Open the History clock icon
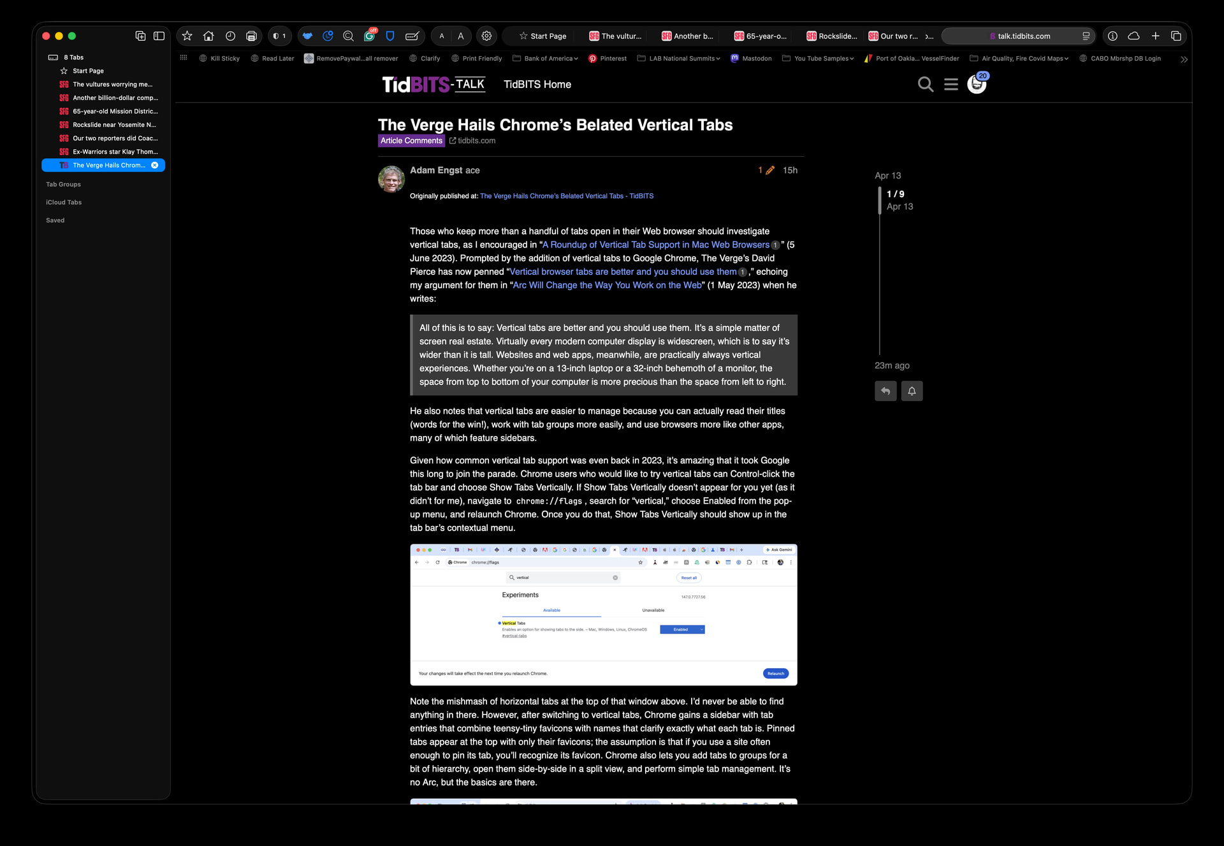 (230, 36)
